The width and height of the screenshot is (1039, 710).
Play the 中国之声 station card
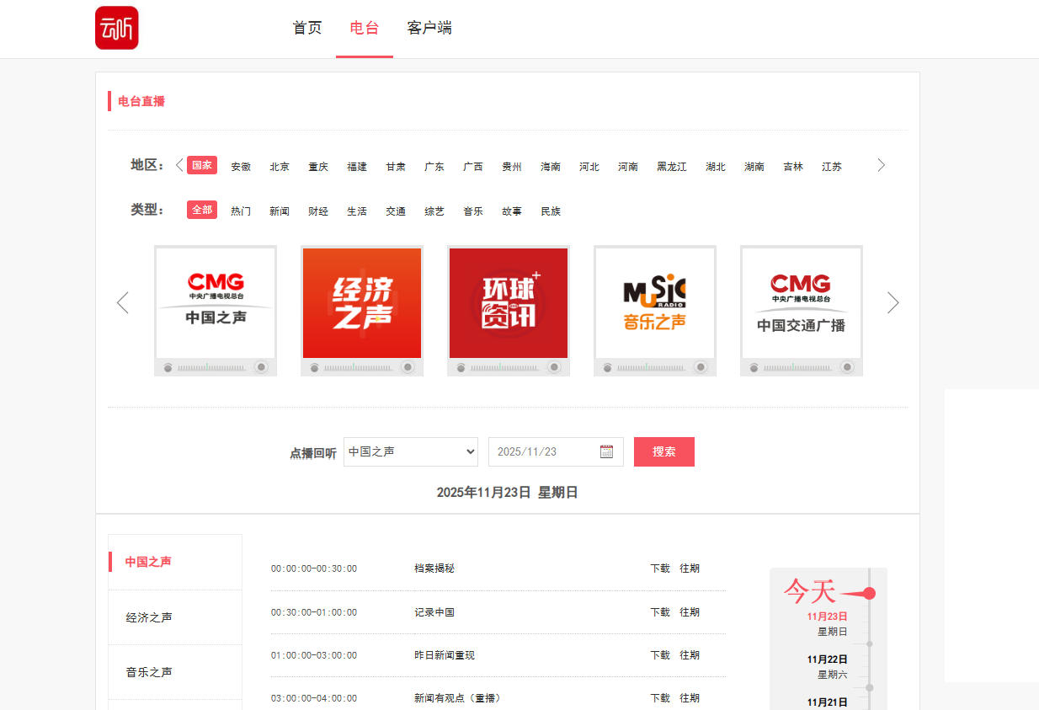[x=216, y=311]
